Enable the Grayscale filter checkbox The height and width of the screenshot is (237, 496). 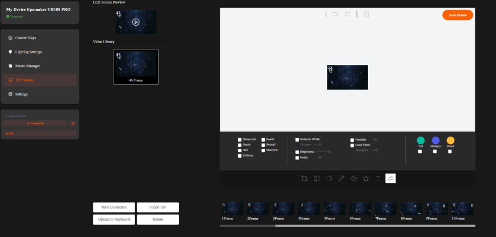239,140
